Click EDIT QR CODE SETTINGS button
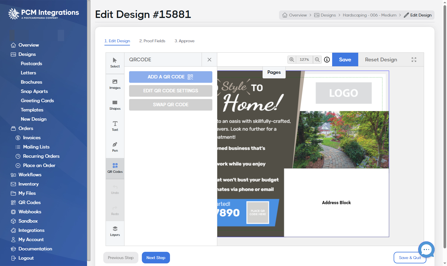 171,91
